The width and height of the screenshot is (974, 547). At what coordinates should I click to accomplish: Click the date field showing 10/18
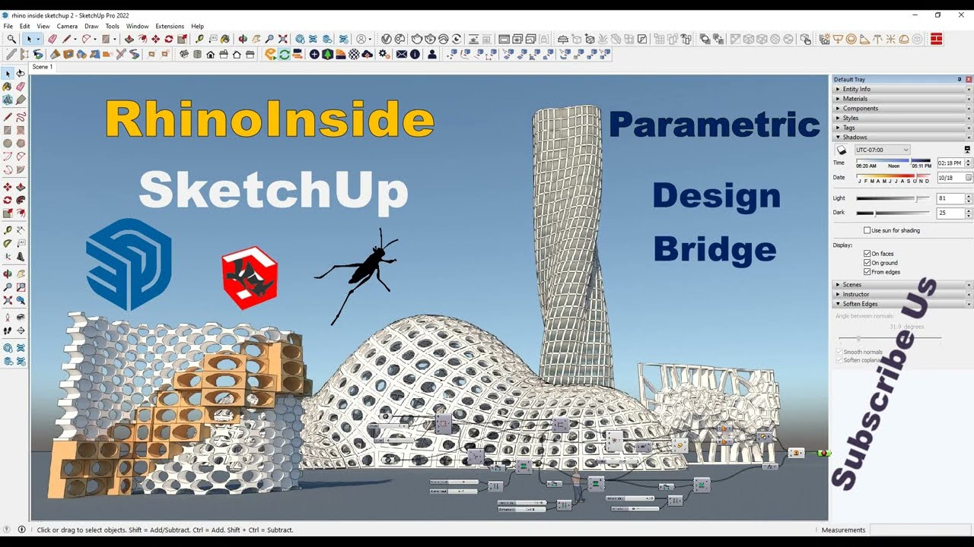tap(951, 178)
